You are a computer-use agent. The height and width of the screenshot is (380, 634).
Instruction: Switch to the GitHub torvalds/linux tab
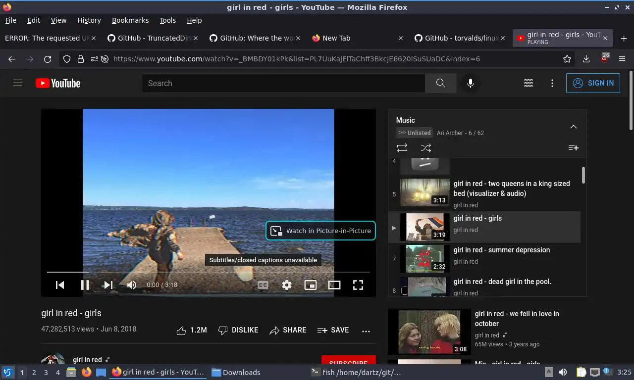(x=460, y=38)
